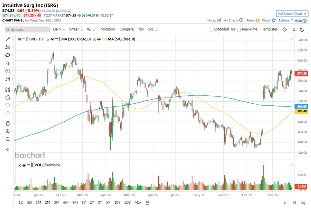Image resolution: width=311 pixels, height=208 pixels.
Task: Collapse chart header with double-up arrows
Action: pyautogui.click(x=294, y=29)
